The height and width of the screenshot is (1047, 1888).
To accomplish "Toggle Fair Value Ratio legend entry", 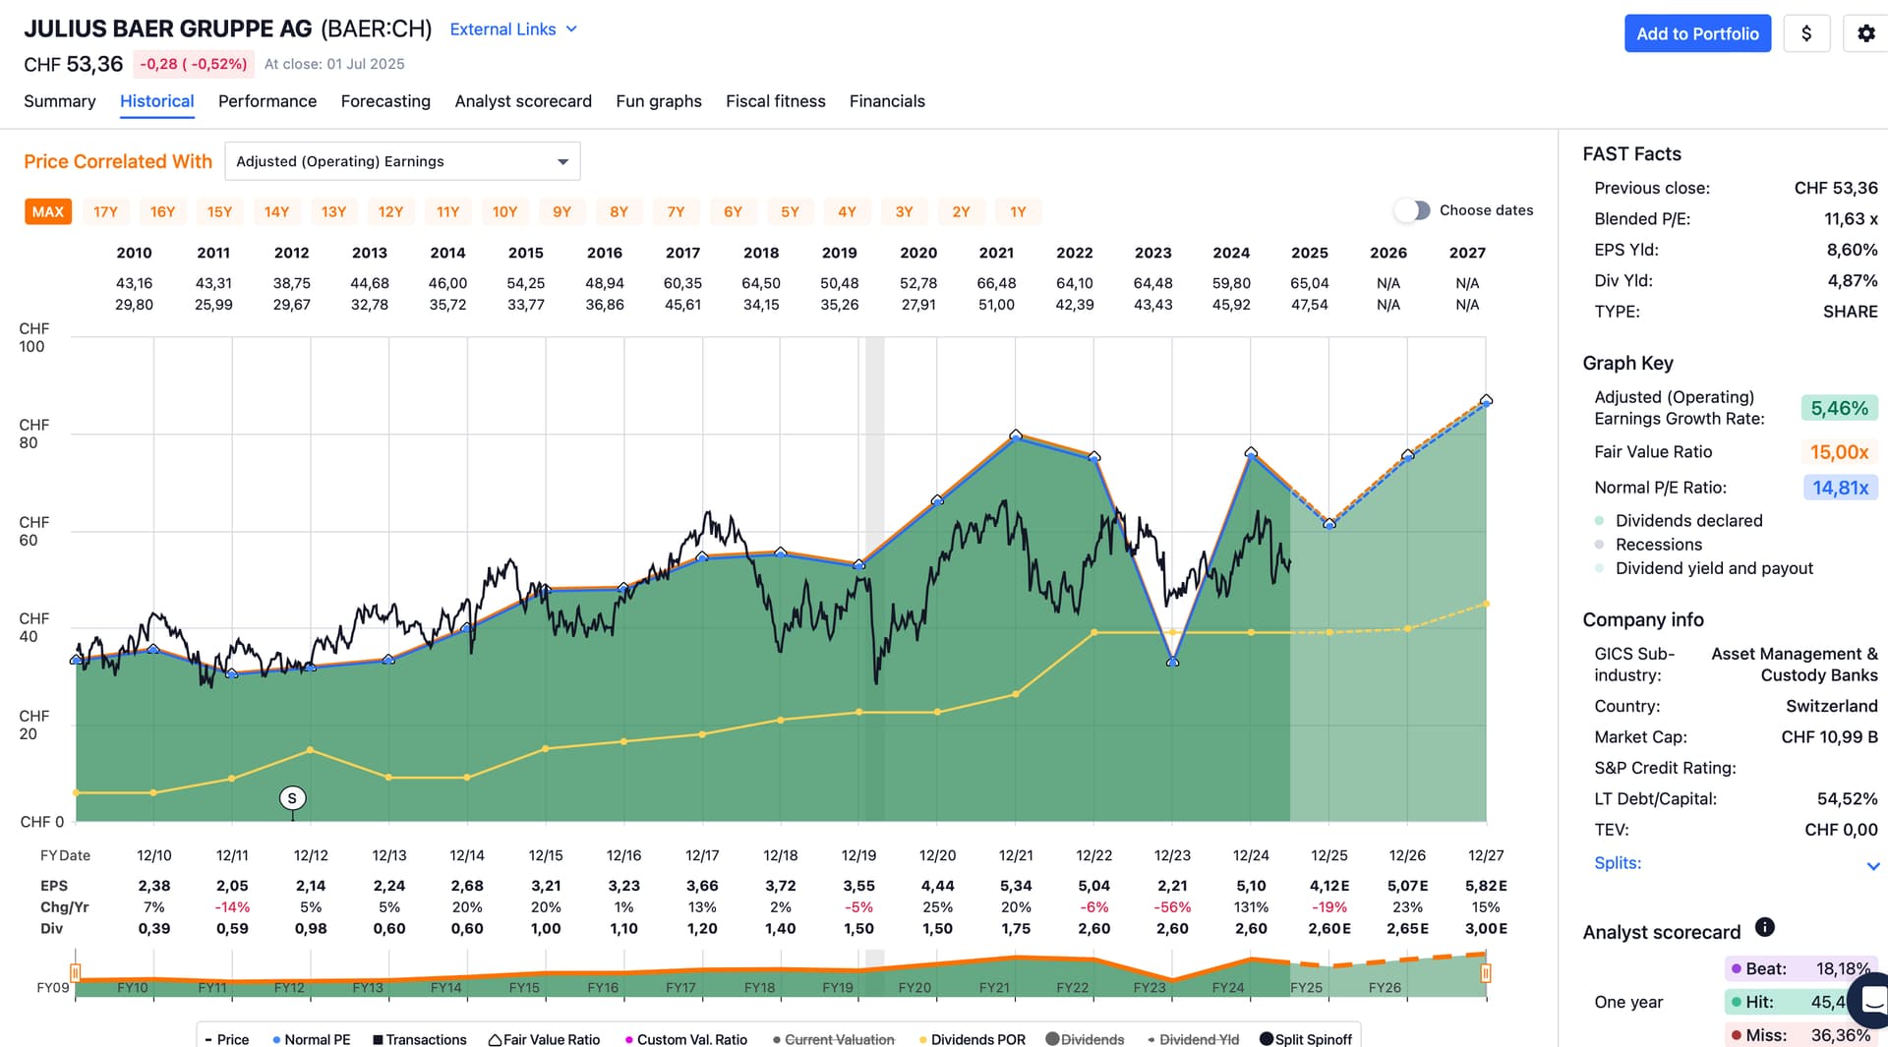I will 544,1039.
